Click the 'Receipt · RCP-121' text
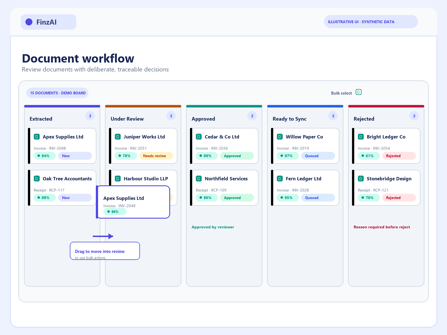The width and height of the screenshot is (447, 335). (373, 190)
